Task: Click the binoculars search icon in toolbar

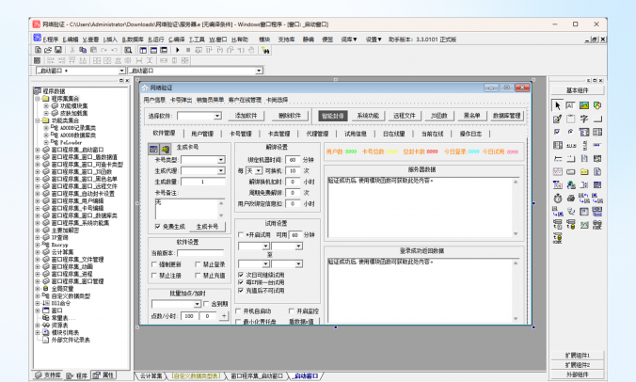Action: [265, 50]
